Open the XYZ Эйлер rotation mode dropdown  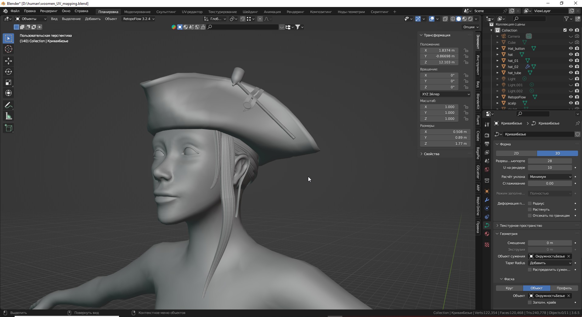point(445,94)
